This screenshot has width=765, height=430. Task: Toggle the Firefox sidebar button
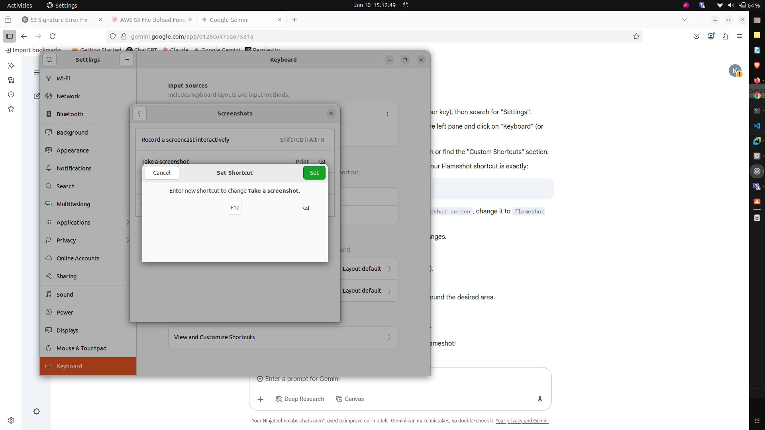coord(10,37)
